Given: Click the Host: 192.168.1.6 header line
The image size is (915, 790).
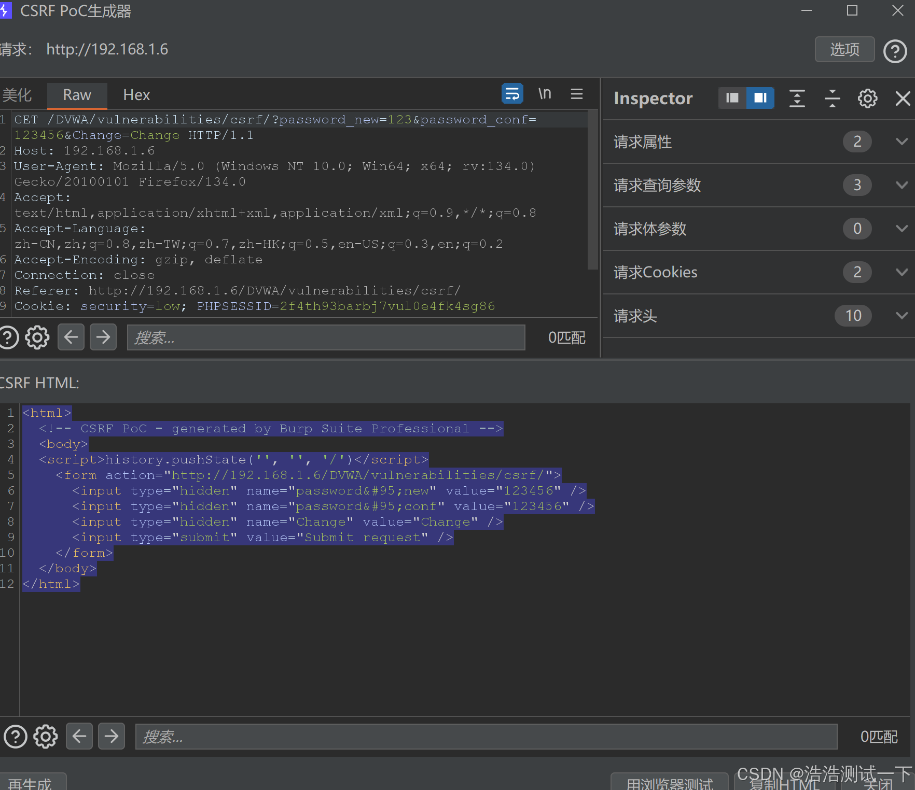Looking at the screenshot, I should click(x=85, y=151).
